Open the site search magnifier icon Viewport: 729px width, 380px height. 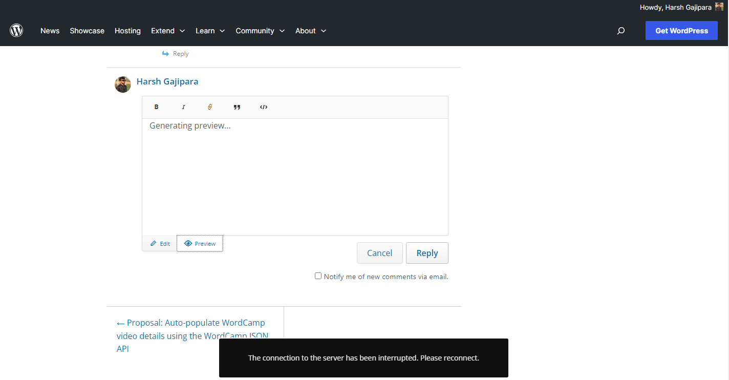click(x=621, y=31)
